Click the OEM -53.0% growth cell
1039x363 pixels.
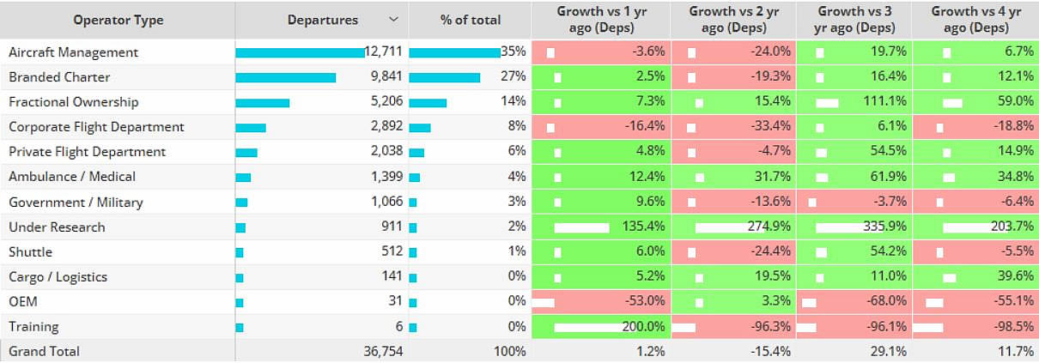click(x=601, y=302)
